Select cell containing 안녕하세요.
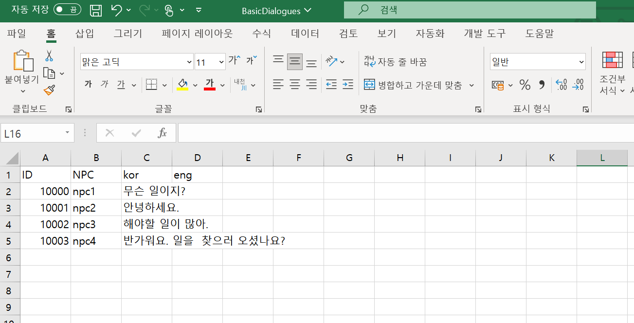Image resolution: width=634 pixels, height=323 pixels. coord(146,208)
